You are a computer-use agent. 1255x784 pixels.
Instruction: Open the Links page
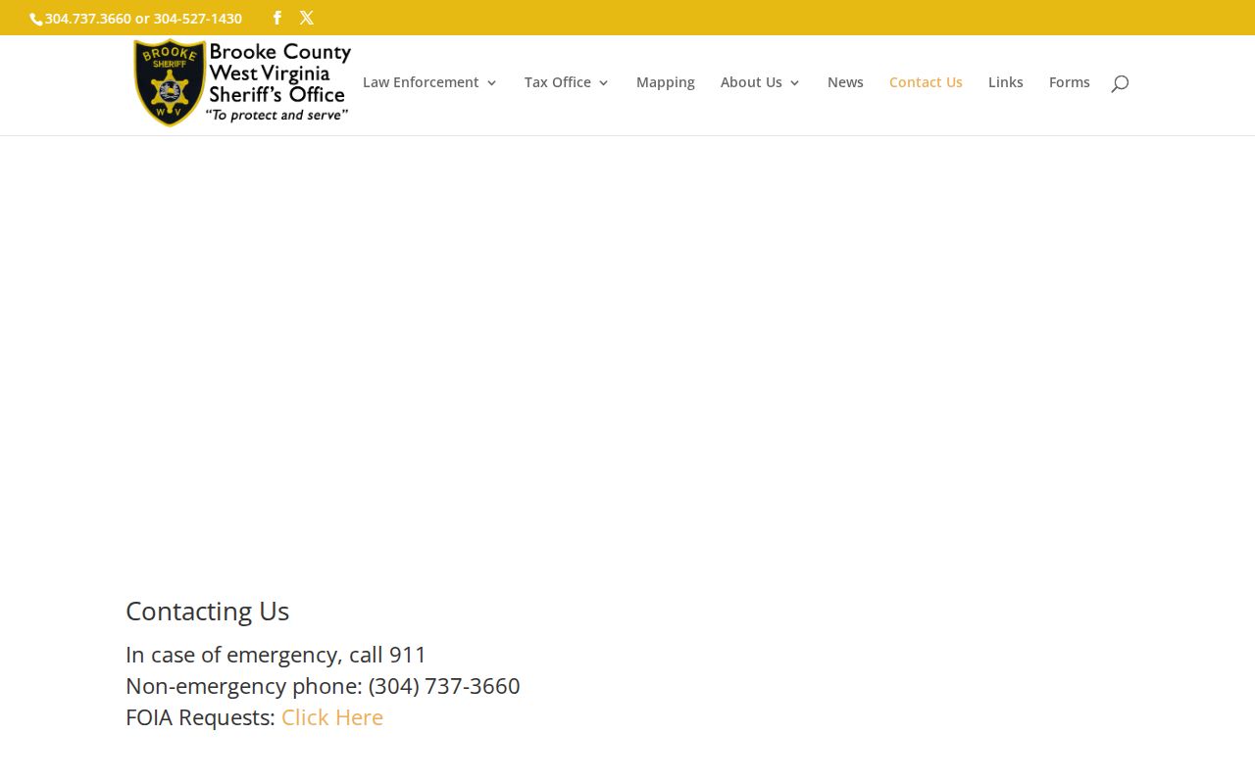pos(1006,82)
